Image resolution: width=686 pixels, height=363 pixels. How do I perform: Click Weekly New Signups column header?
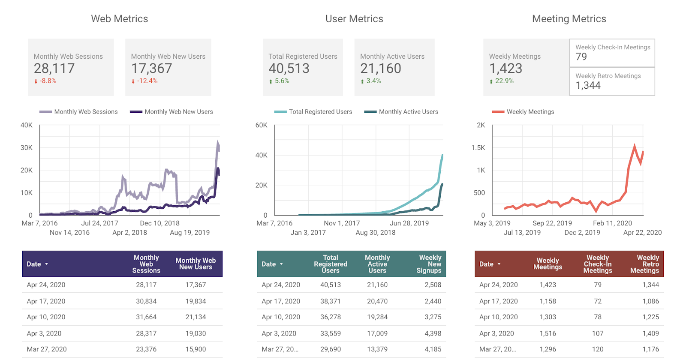429,264
